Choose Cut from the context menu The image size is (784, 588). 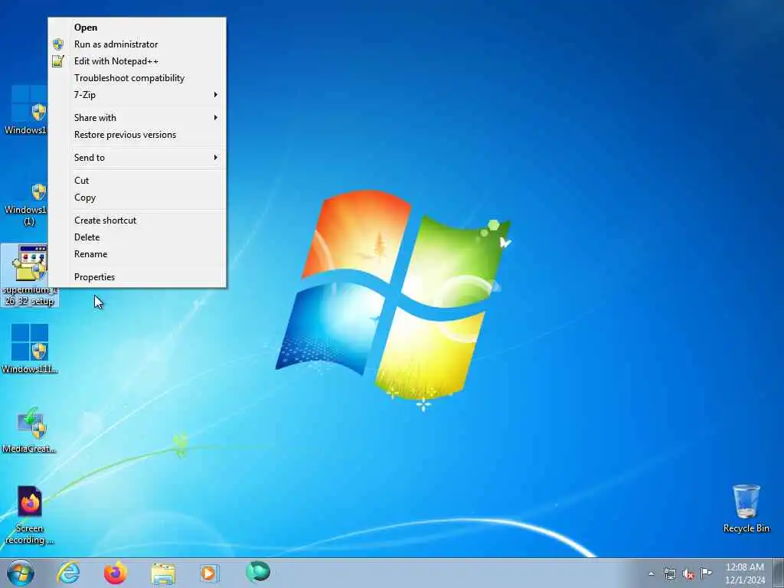point(137,181)
